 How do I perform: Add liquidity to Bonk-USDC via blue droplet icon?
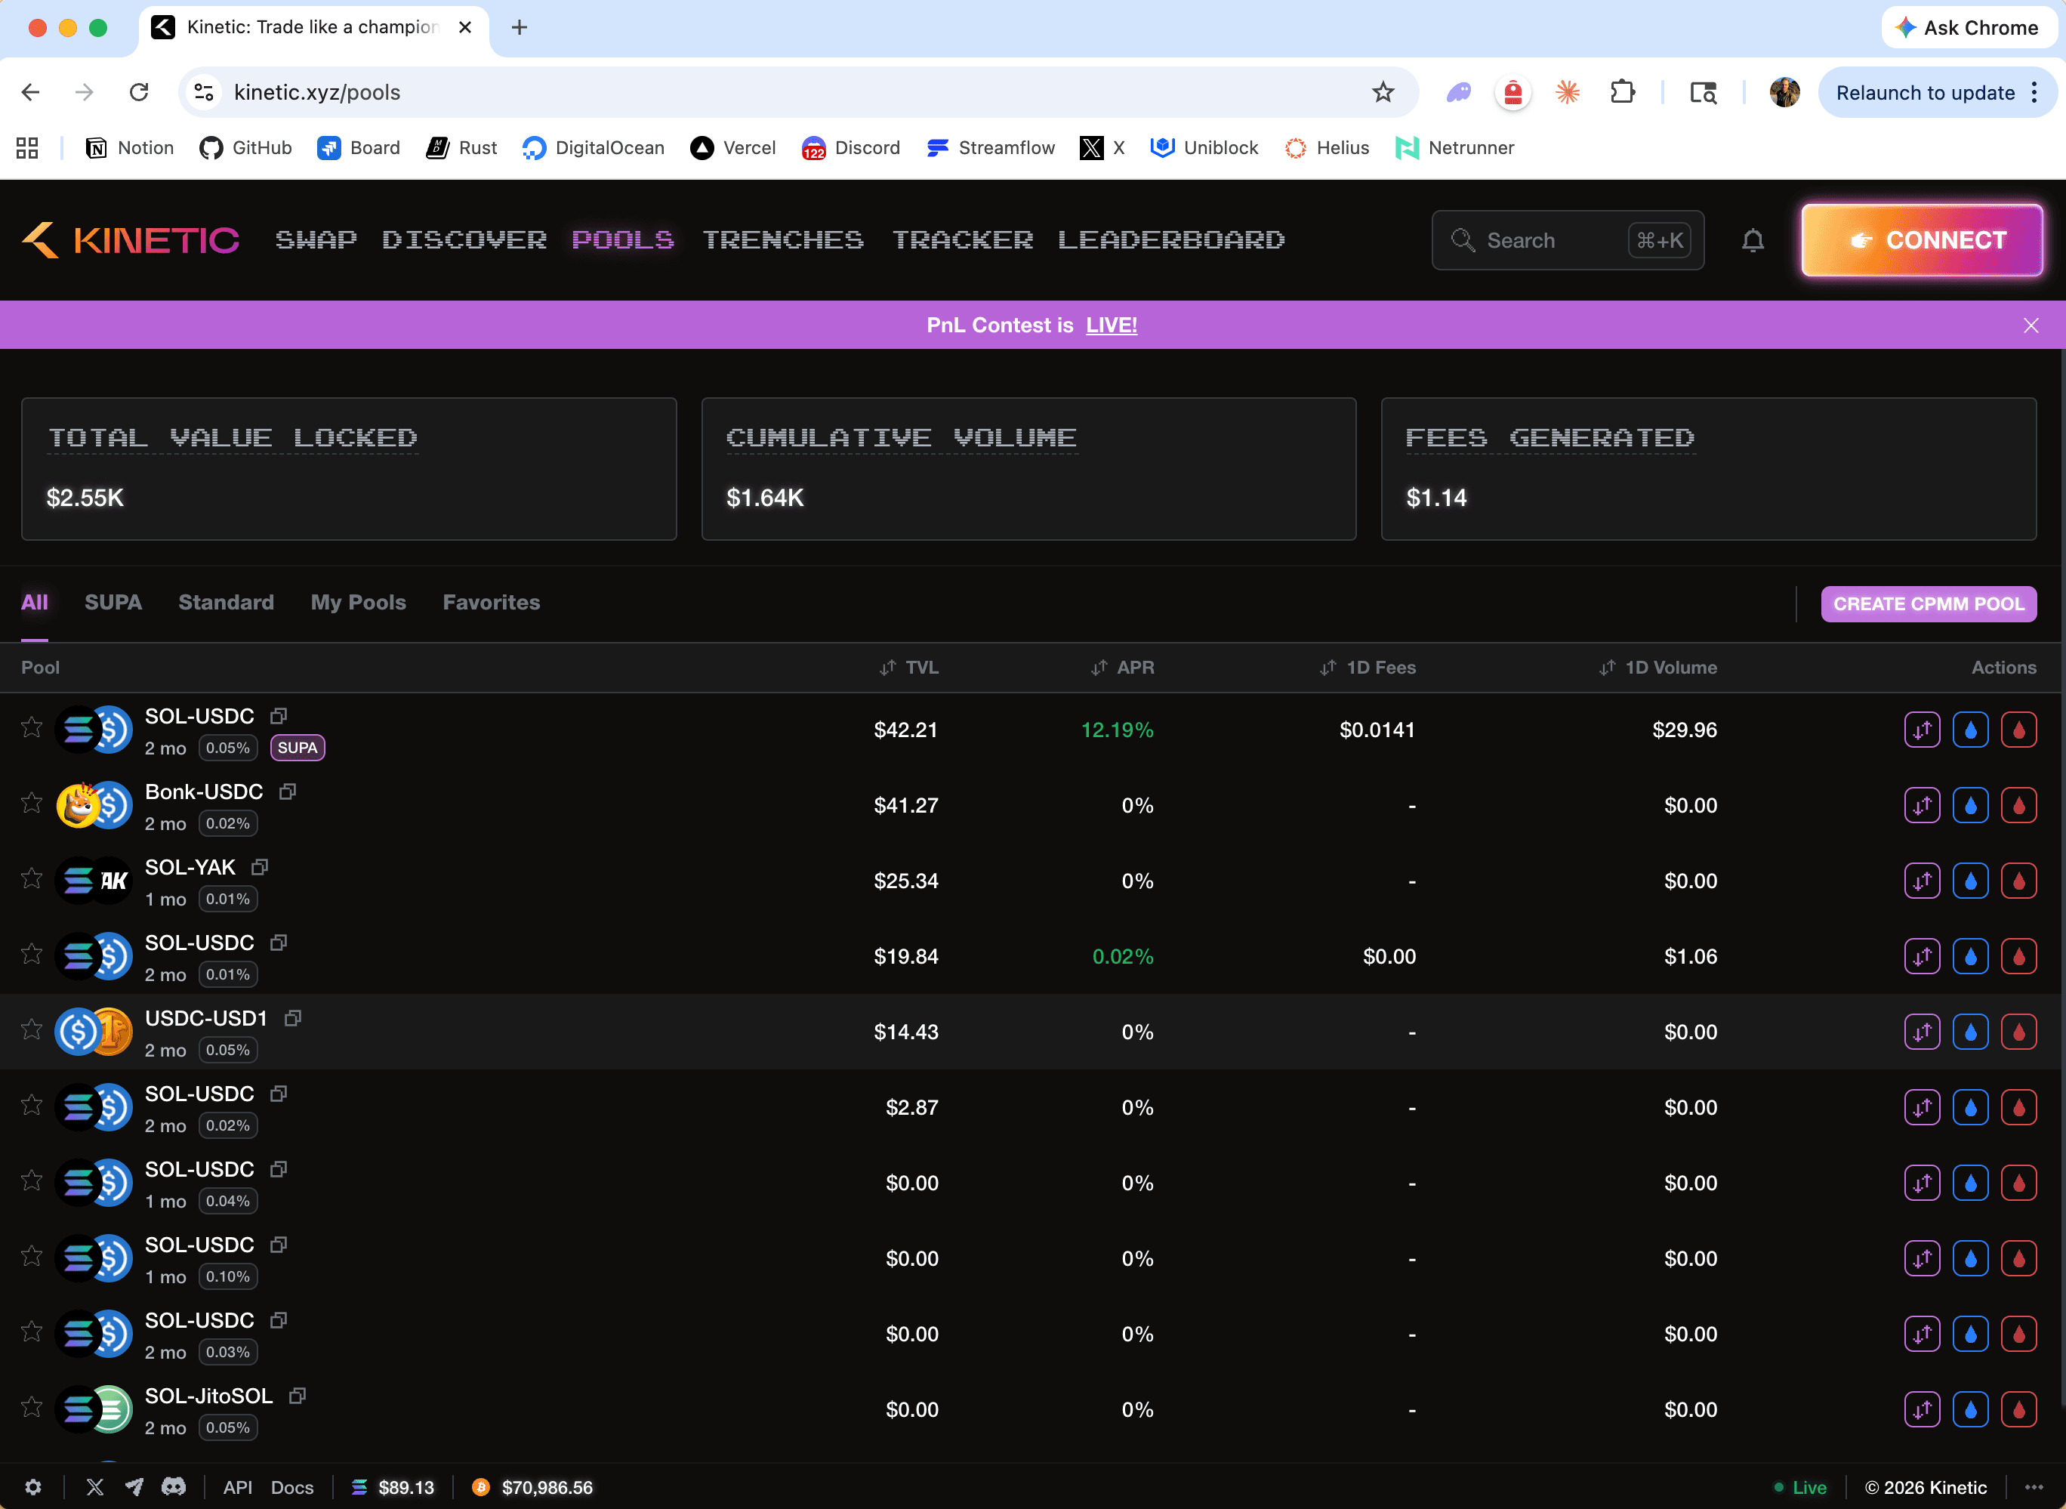[x=1971, y=805]
